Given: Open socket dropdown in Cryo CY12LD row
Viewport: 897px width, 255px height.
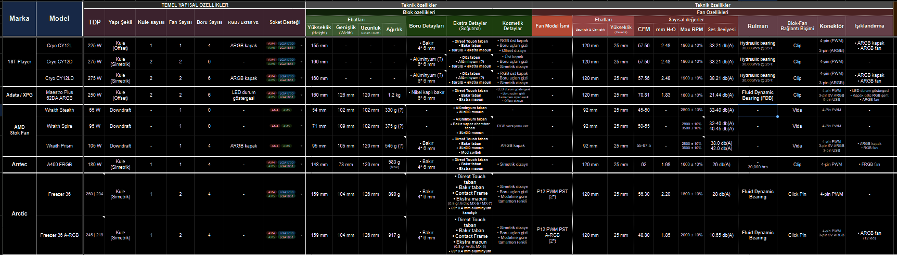Looking at the screenshot, I should click(301, 78).
